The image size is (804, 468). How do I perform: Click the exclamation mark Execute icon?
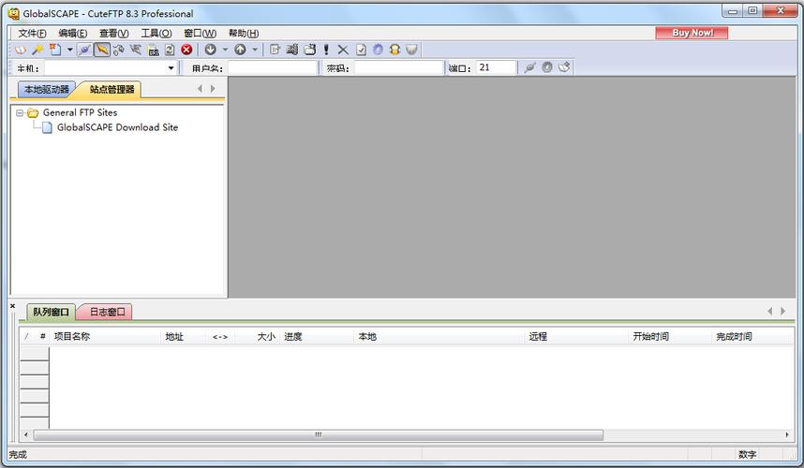click(x=326, y=50)
